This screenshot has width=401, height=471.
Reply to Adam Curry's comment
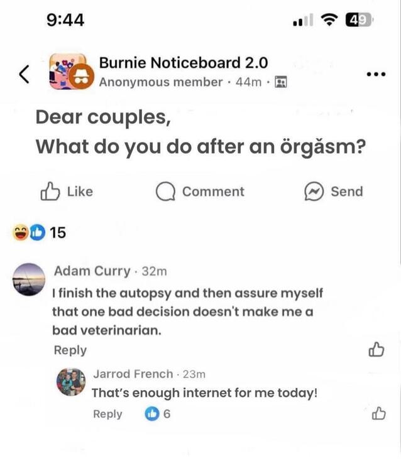70,350
